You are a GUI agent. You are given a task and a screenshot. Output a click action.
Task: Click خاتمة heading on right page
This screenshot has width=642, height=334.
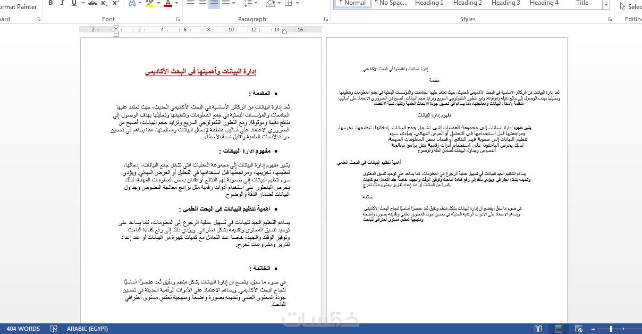pos(368,197)
